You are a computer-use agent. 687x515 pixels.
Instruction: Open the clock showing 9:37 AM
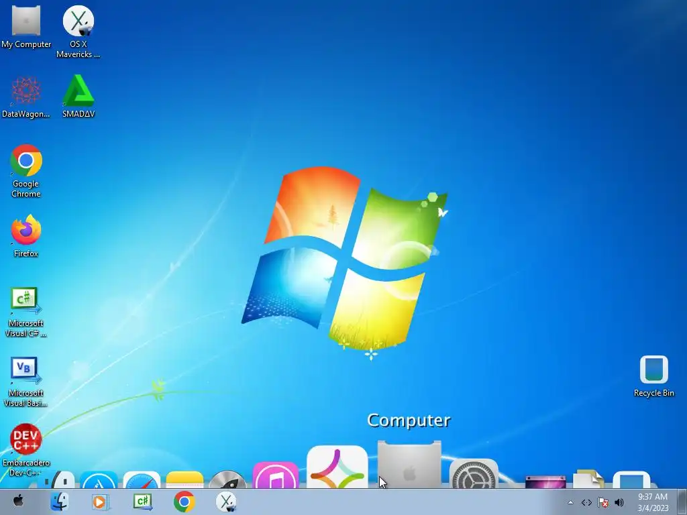[x=653, y=502]
